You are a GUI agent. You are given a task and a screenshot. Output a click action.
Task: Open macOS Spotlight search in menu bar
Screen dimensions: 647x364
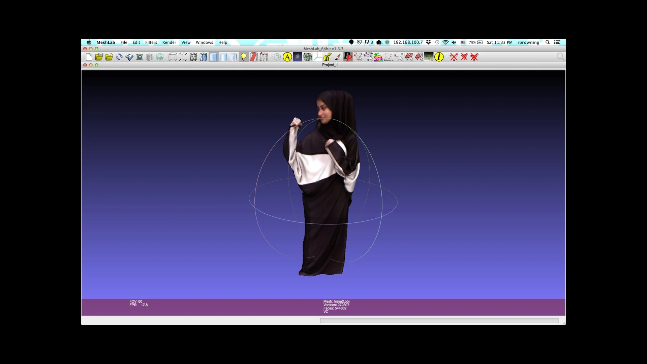[548, 42]
